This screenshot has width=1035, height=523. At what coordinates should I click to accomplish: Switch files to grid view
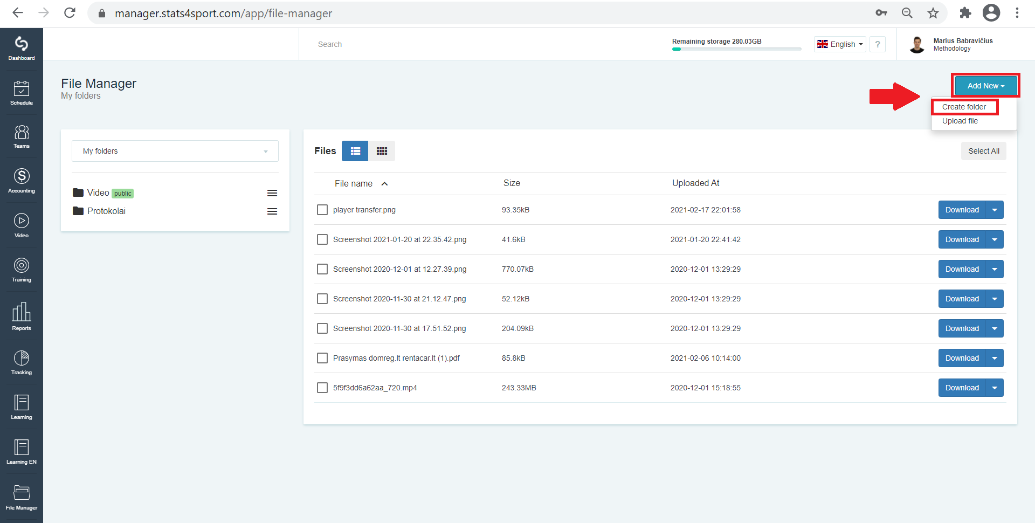(382, 151)
